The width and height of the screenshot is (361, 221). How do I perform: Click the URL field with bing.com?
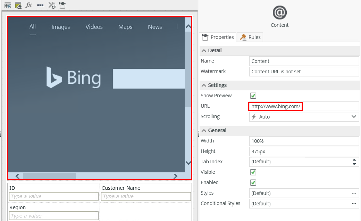coord(304,106)
